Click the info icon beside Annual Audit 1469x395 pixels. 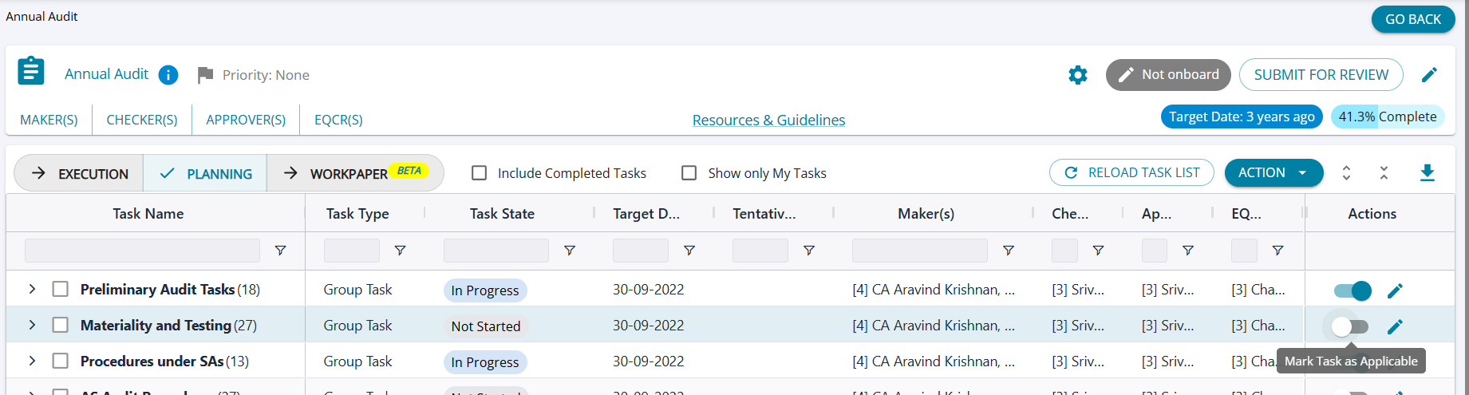pyautogui.click(x=168, y=75)
